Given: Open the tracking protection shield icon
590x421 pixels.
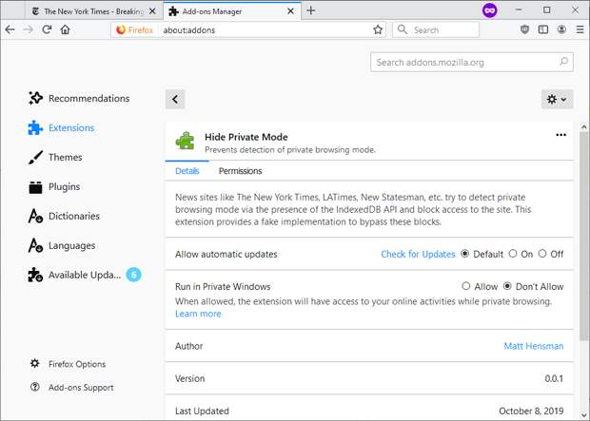Looking at the screenshot, I should (x=524, y=29).
